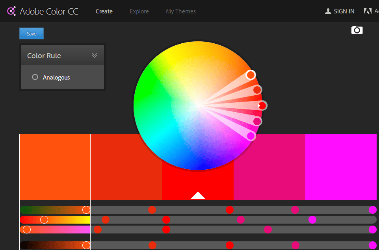
Task: Expand the Color Rule double-chevron
Action: coord(95,55)
